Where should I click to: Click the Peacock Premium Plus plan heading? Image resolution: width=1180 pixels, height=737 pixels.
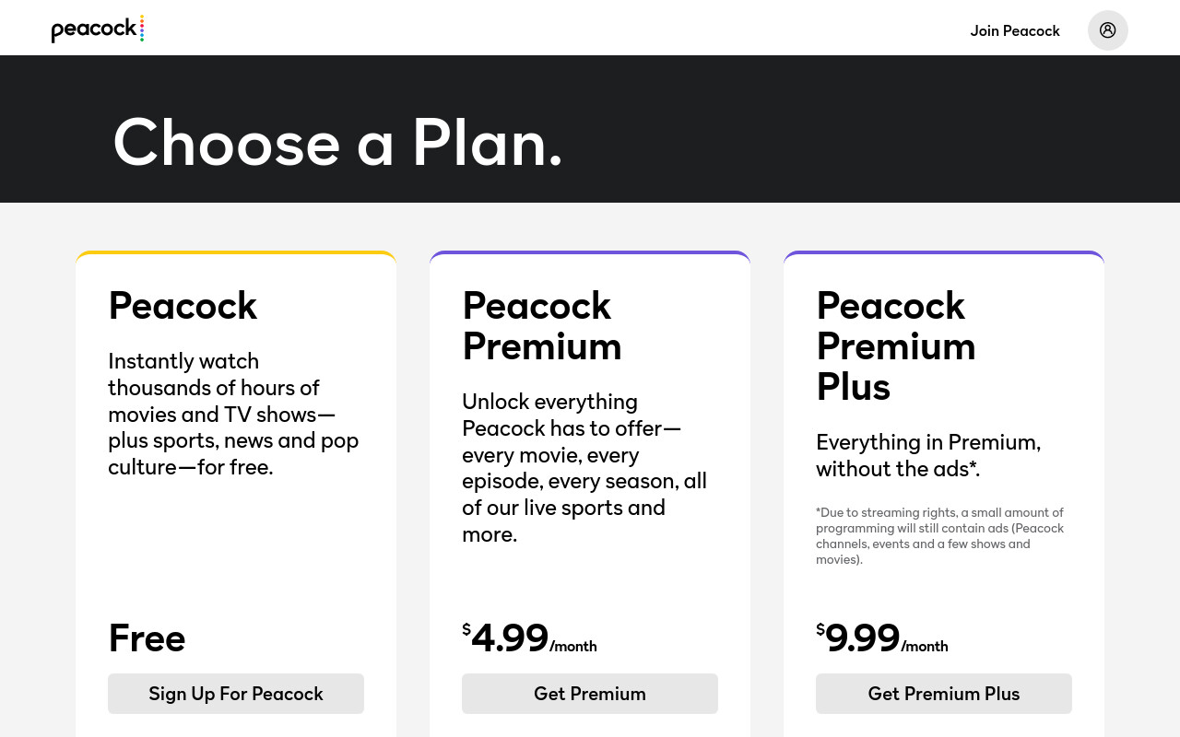click(896, 346)
